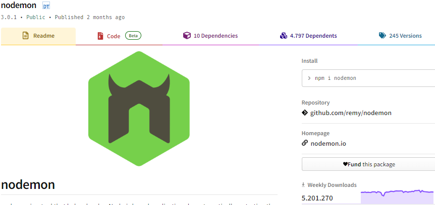Visit the nodemon.io homepage link
The width and height of the screenshot is (435, 205).
[328, 143]
